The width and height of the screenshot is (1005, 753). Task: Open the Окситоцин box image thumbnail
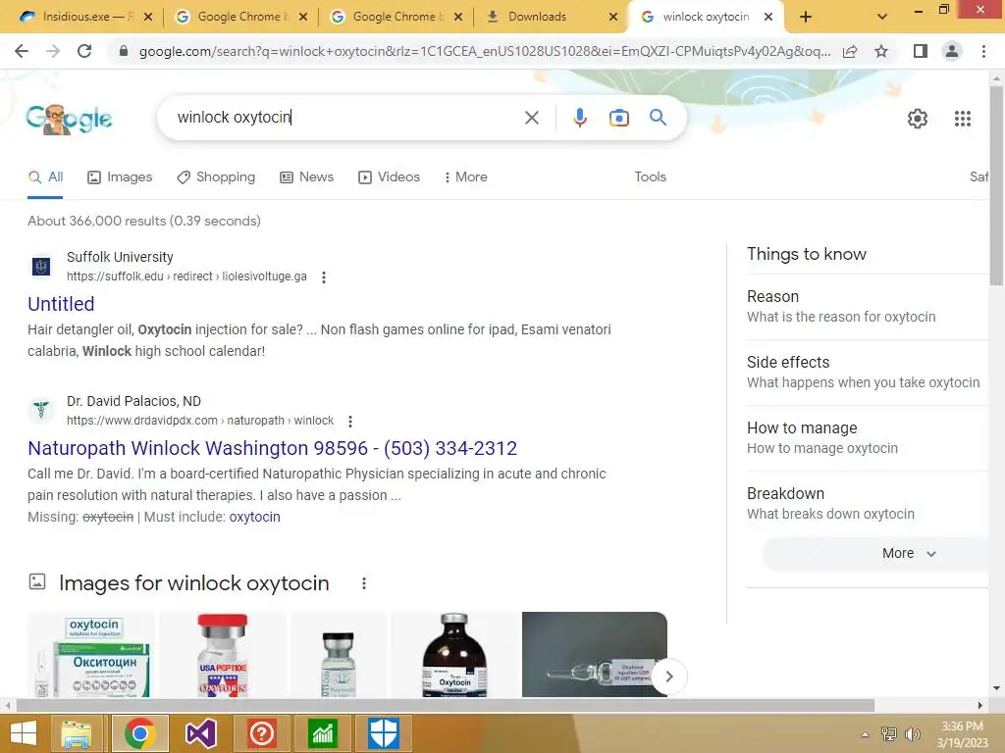point(91,654)
